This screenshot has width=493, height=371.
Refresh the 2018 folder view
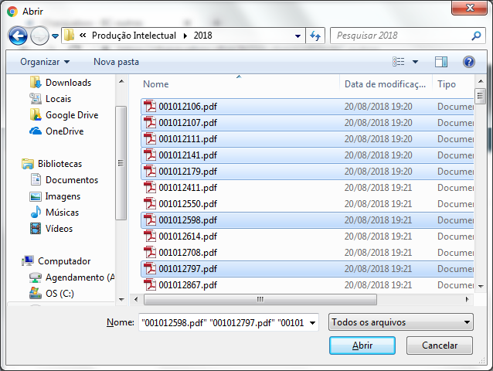[x=315, y=36]
